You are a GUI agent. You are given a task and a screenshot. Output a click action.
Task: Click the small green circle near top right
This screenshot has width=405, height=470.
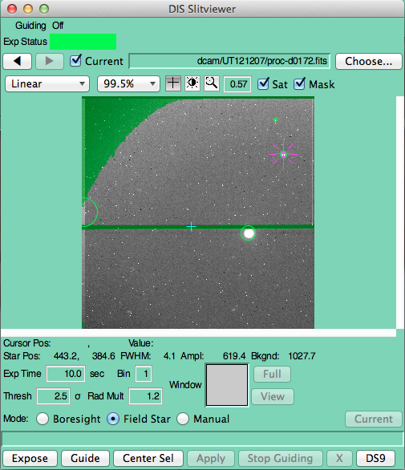tap(276, 120)
